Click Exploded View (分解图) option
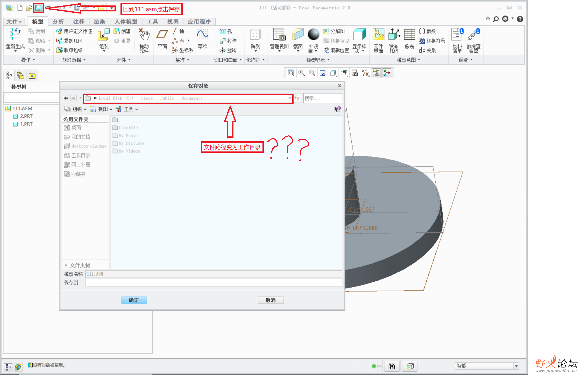The height and width of the screenshot is (375, 583). pyautogui.click(x=334, y=31)
